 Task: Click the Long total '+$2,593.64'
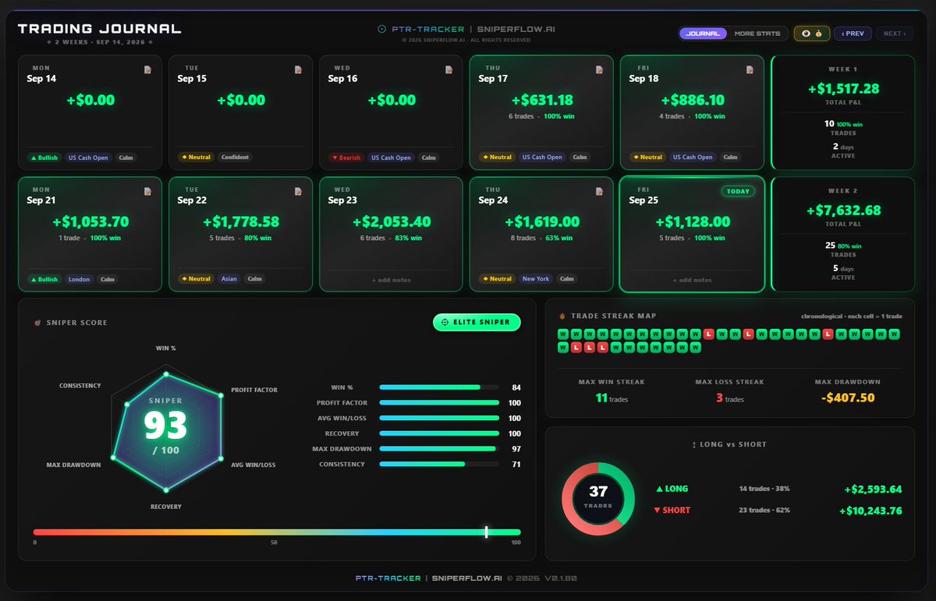pos(873,490)
